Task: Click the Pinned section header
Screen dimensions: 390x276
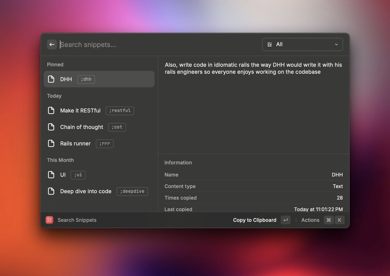Action: click(55, 65)
